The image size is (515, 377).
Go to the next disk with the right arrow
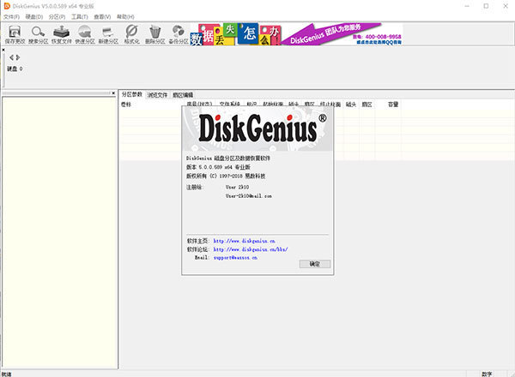pos(18,57)
